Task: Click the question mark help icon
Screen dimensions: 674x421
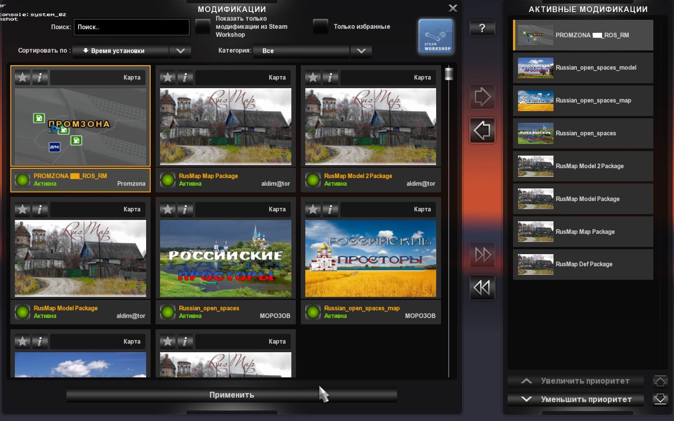Action: [482, 28]
